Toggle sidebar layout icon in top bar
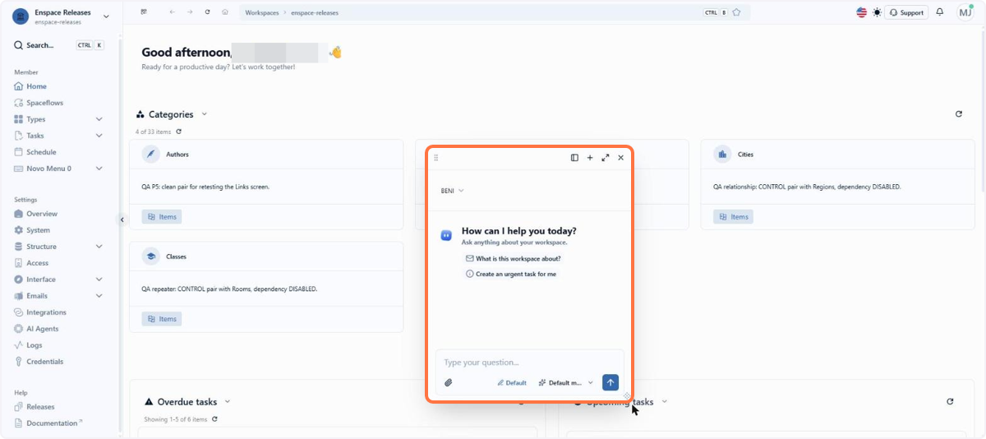This screenshot has height=439, width=986. point(144,12)
